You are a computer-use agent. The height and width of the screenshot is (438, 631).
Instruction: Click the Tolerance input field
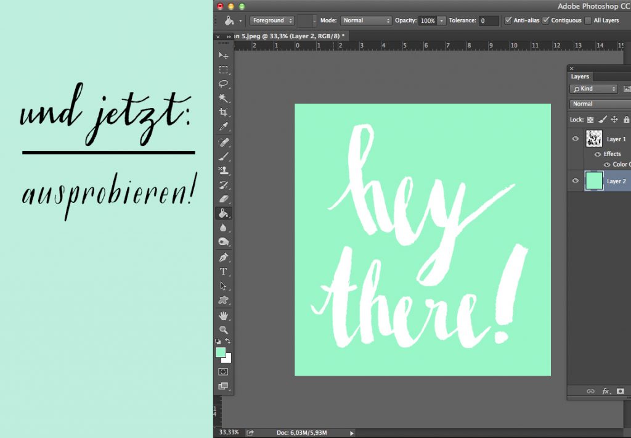[x=489, y=20]
